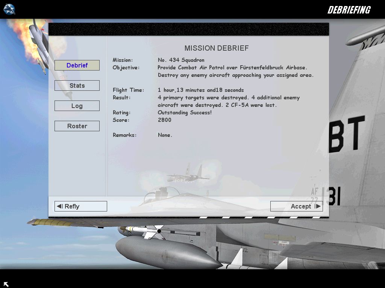This screenshot has height=288, width=385.
Task: Click the 'Rating:' field label
Action: [121, 112]
